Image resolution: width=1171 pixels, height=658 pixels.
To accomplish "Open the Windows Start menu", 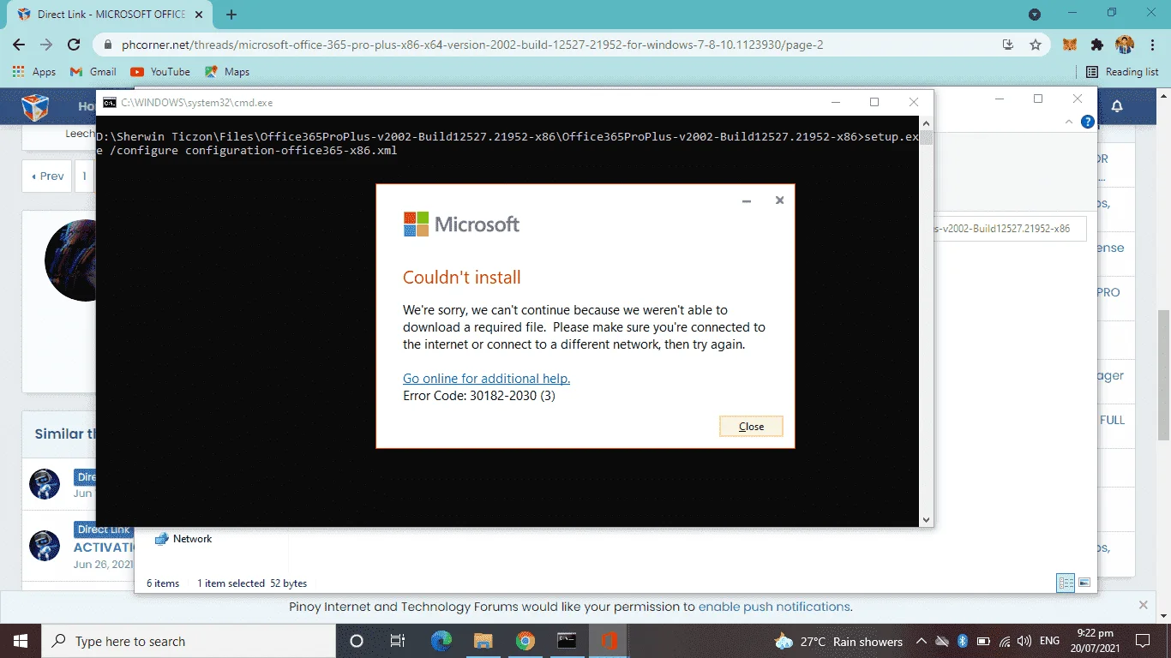I will (x=21, y=641).
